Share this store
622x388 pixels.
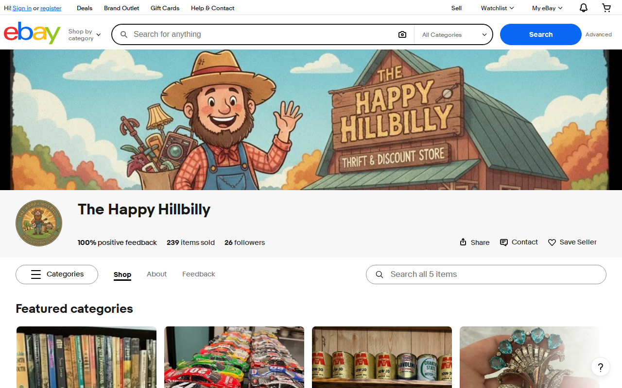(474, 242)
